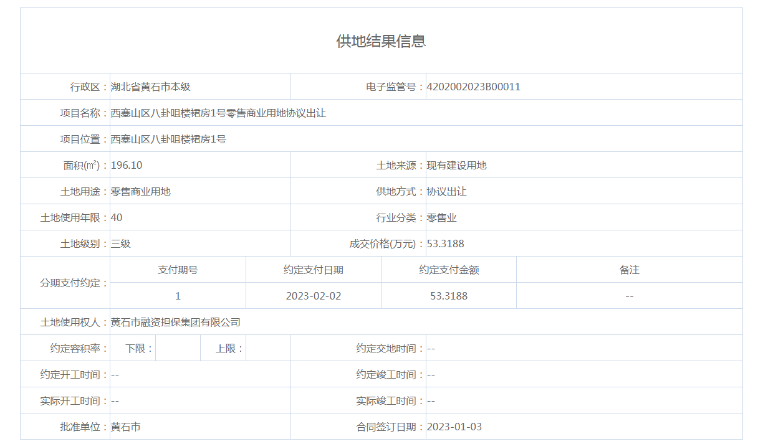Click the supply method value 协议出让
The image size is (758, 444).
tap(446, 191)
